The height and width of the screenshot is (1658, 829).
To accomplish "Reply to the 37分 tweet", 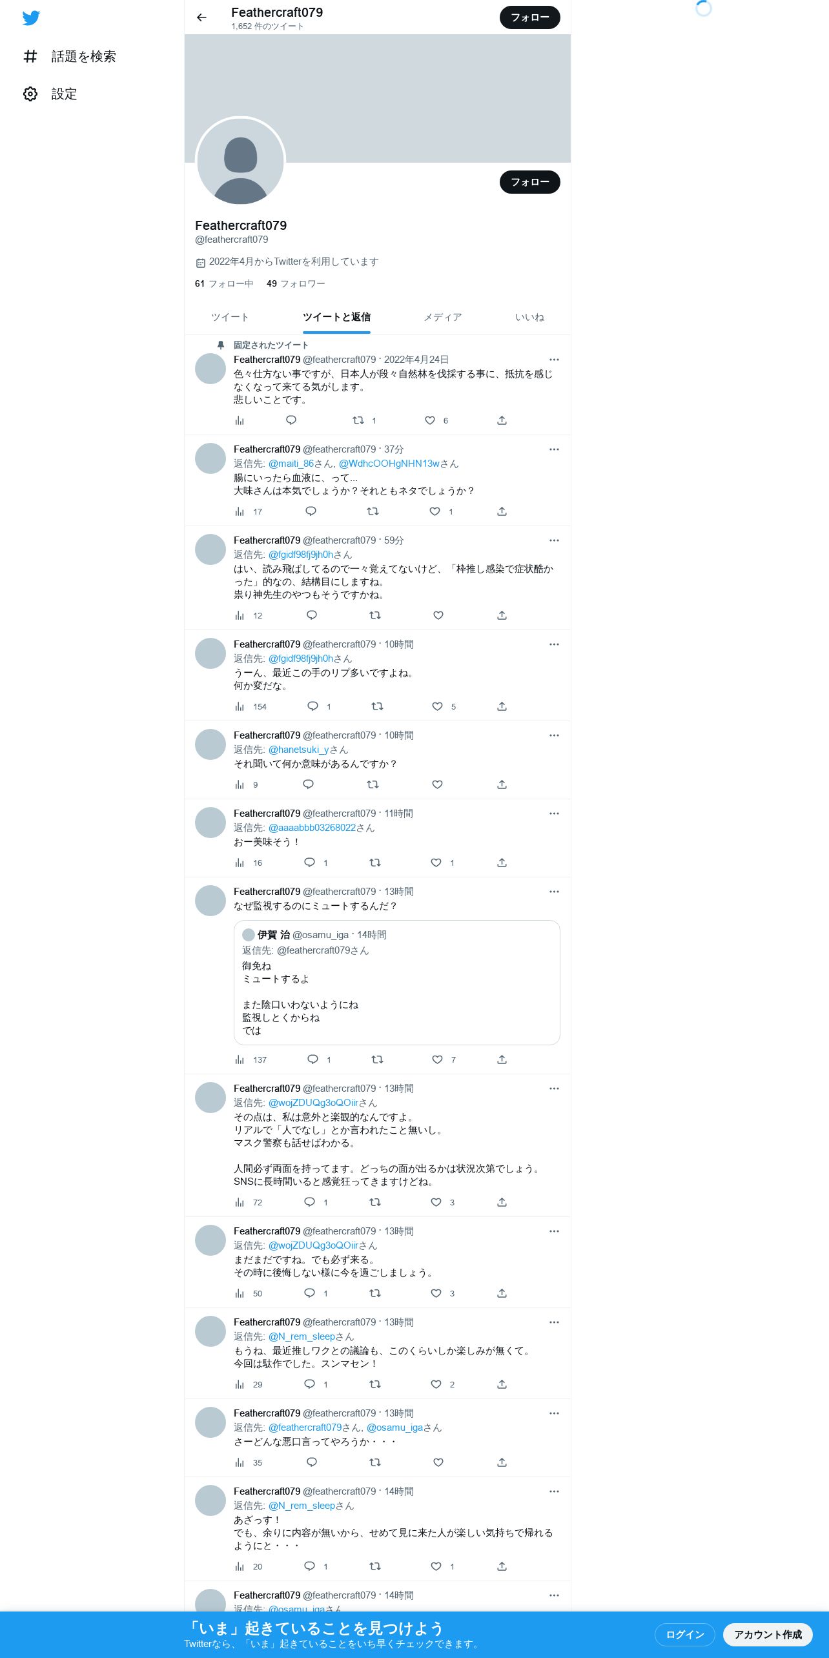I will coord(311,511).
